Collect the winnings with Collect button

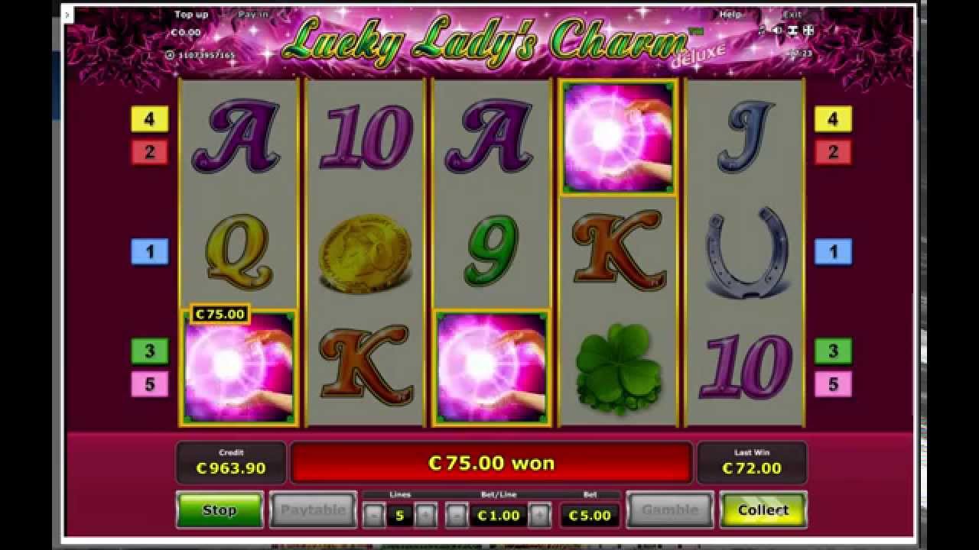pos(763,510)
